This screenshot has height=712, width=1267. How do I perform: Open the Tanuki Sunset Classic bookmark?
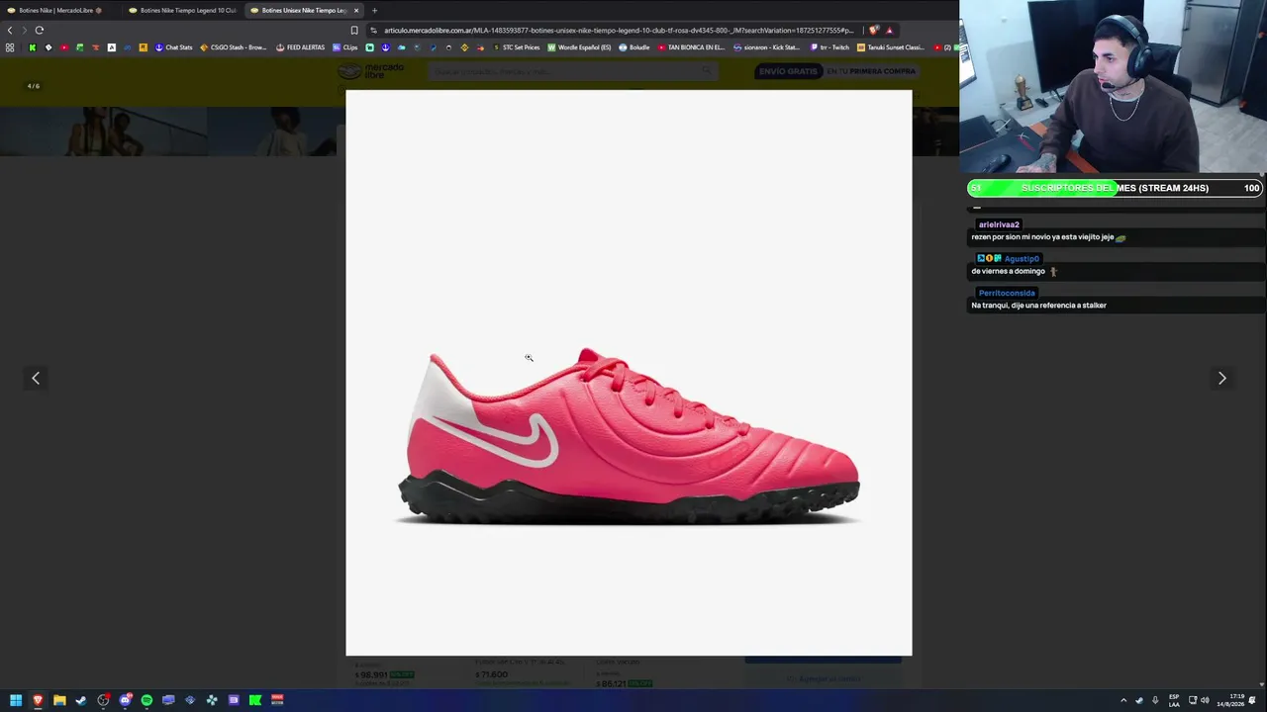pyautogui.click(x=891, y=47)
